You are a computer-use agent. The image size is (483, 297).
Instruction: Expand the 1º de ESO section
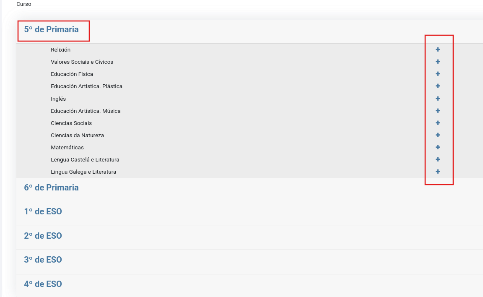[43, 211]
